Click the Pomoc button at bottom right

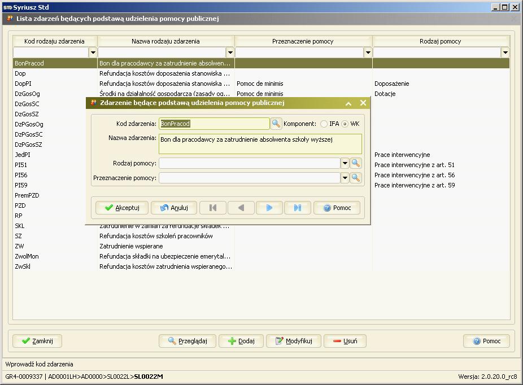pyautogui.click(x=487, y=341)
